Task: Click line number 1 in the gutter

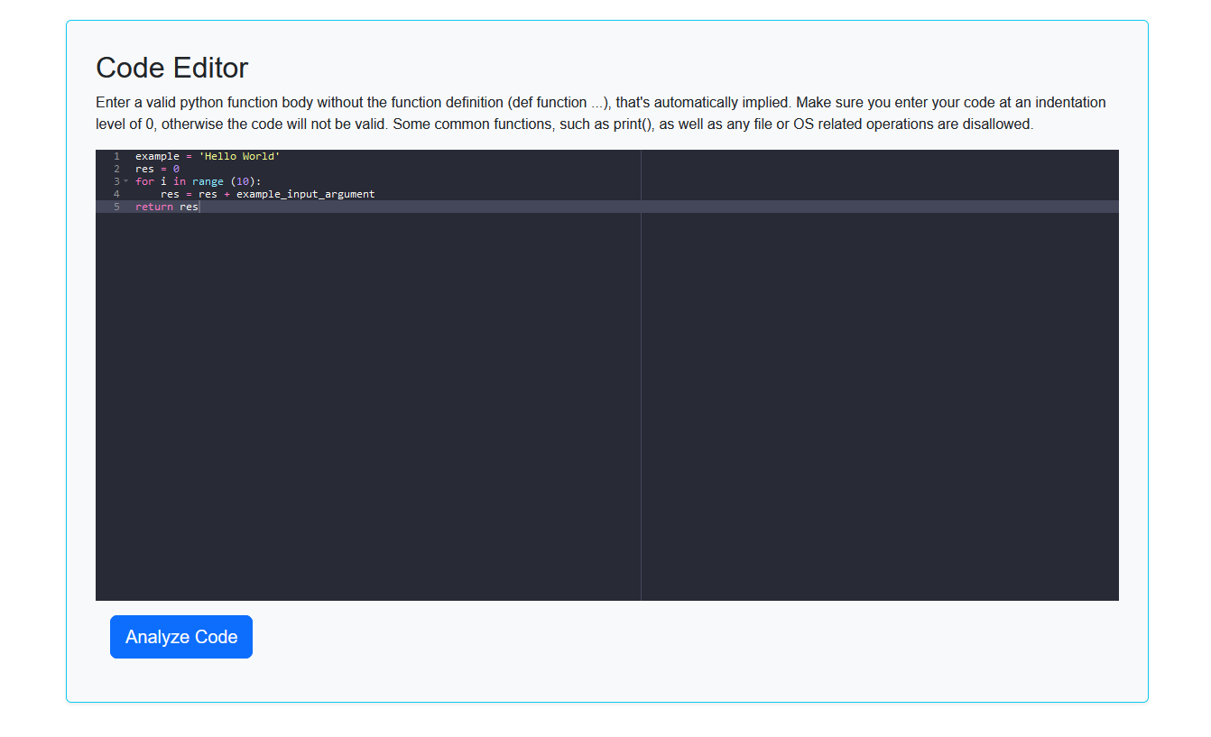Action: pyautogui.click(x=116, y=156)
